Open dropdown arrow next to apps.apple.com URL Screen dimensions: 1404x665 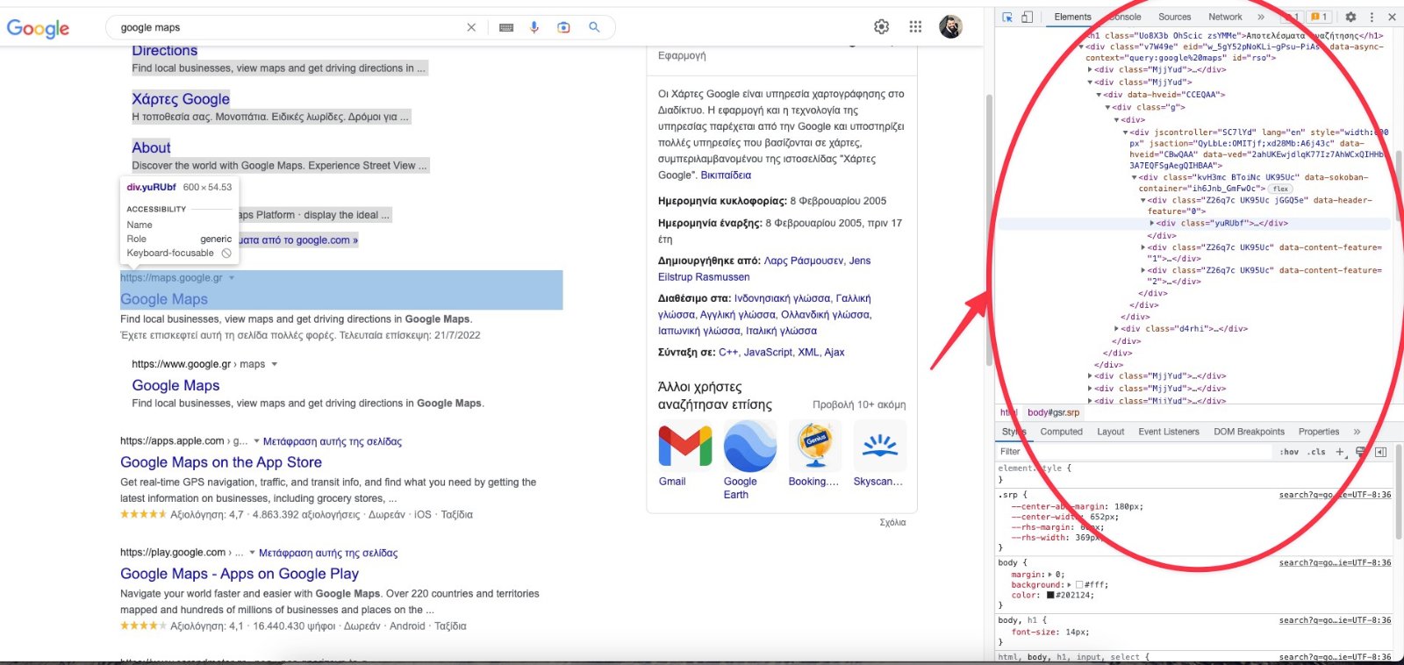click(256, 441)
